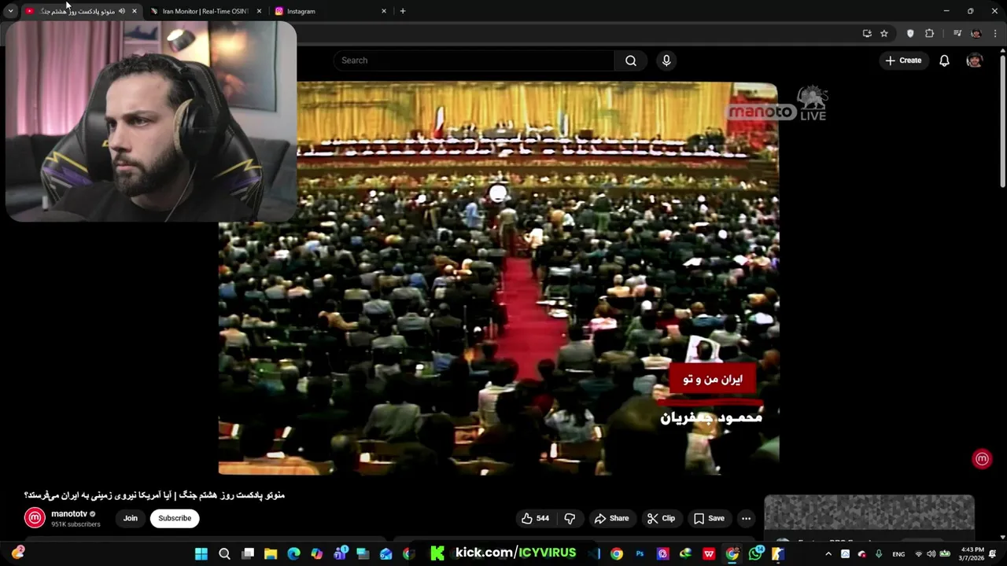The width and height of the screenshot is (1007, 566).
Task: Open File Explorer from taskbar
Action: (x=271, y=554)
